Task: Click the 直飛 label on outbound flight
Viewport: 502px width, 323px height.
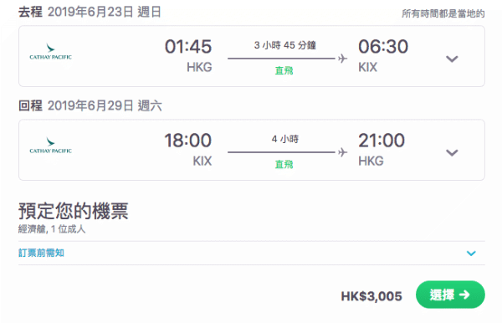Action: click(284, 70)
